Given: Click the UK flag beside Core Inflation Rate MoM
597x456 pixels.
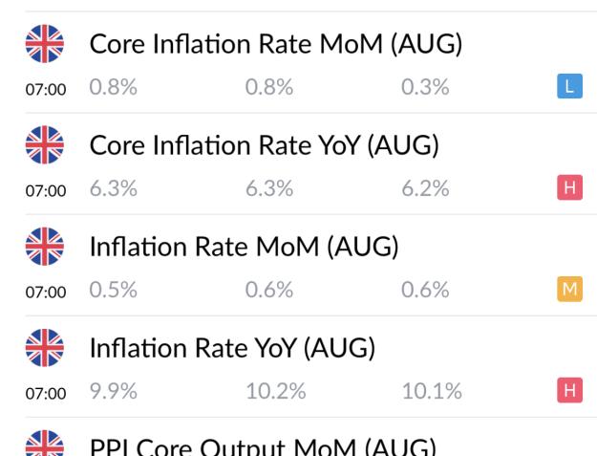Looking at the screenshot, I should click(x=45, y=43).
